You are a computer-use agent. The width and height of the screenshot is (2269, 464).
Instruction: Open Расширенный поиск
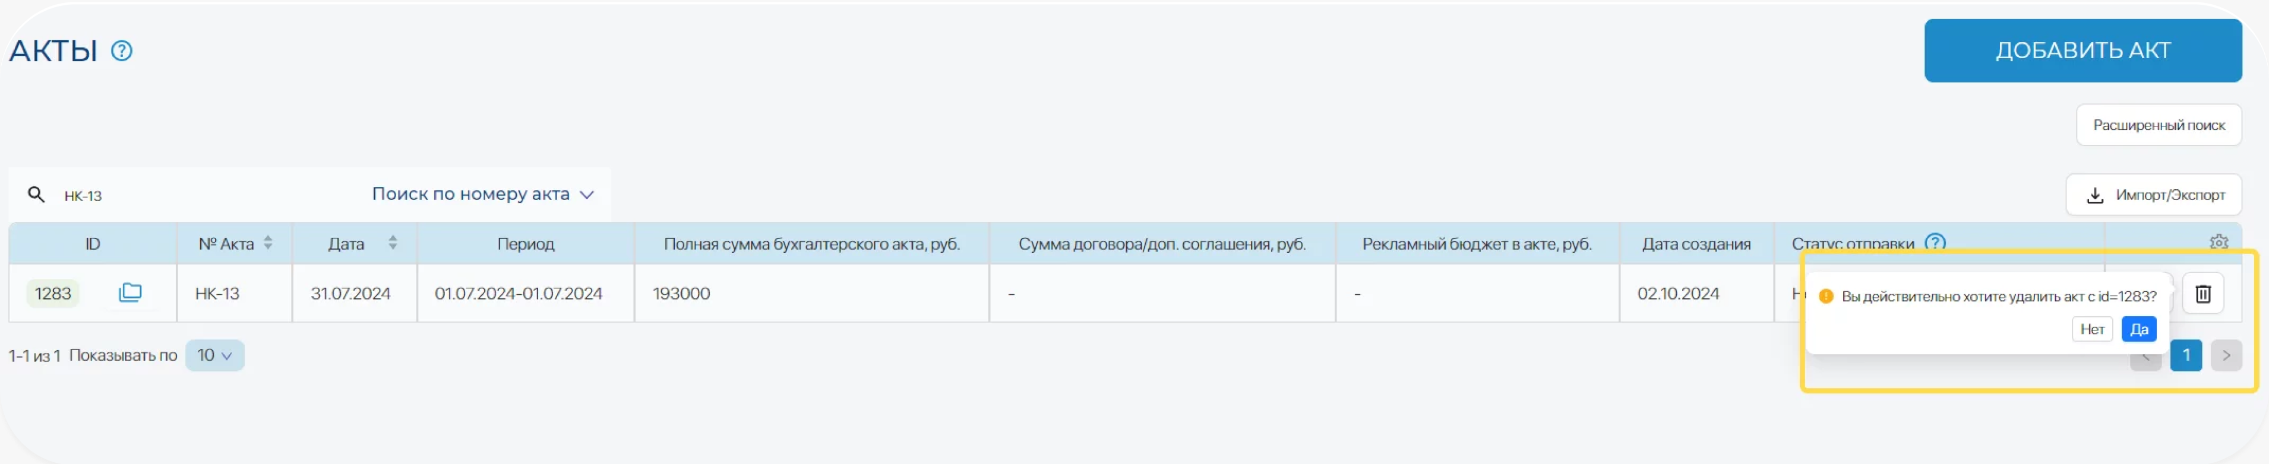click(x=2158, y=125)
